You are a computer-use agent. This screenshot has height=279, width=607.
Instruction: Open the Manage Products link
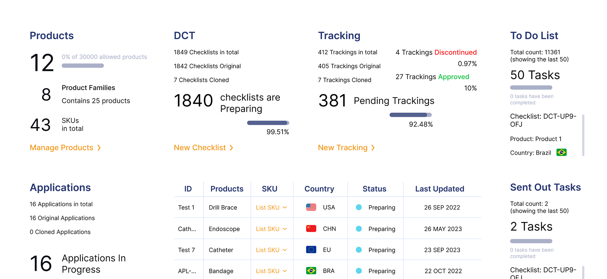[x=61, y=148]
